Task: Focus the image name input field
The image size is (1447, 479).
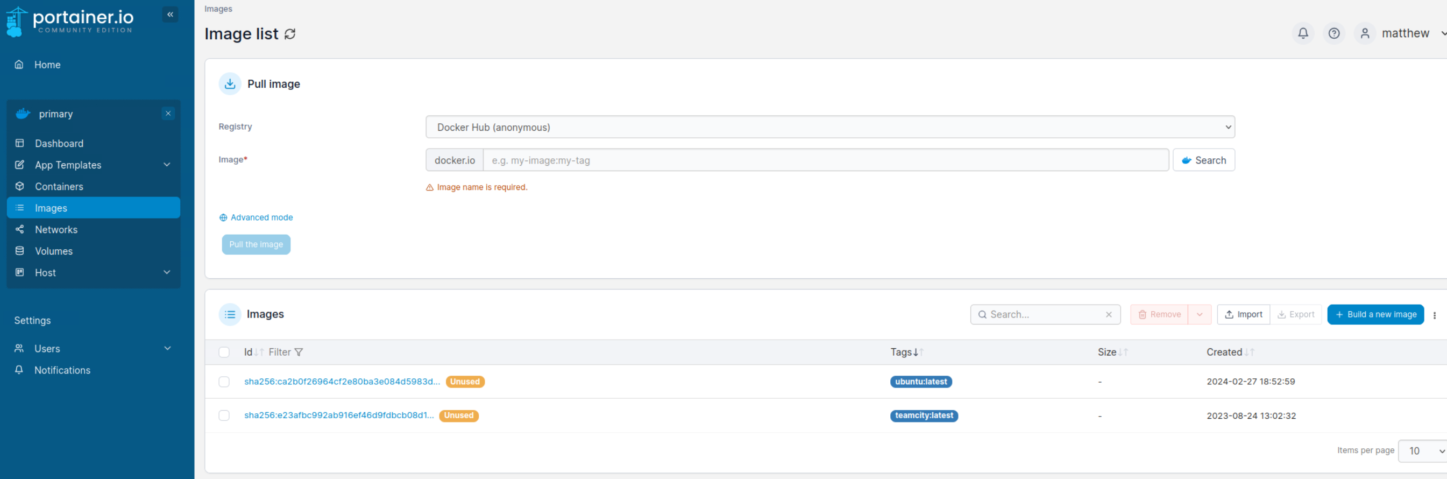Action: click(x=825, y=160)
